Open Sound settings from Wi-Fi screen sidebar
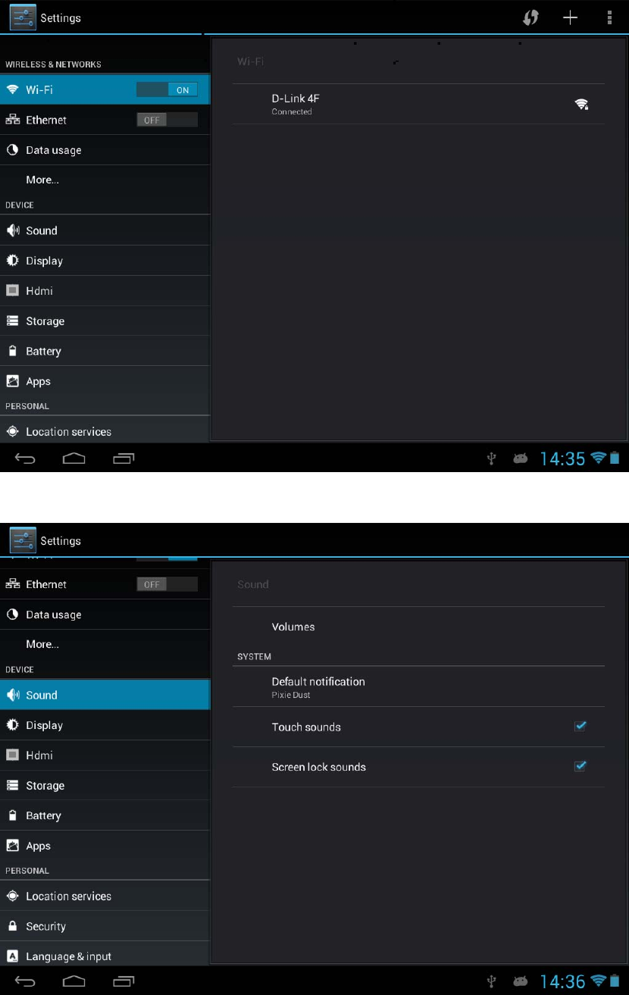The width and height of the screenshot is (629, 995). (105, 230)
